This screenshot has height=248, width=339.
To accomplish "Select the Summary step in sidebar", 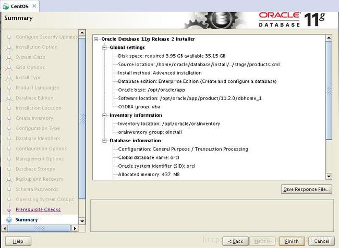I will click(27, 220).
